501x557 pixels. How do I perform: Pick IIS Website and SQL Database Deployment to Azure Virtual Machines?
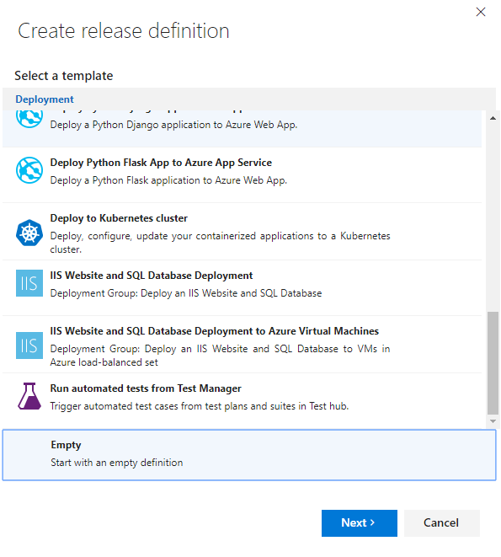coord(214,330)
